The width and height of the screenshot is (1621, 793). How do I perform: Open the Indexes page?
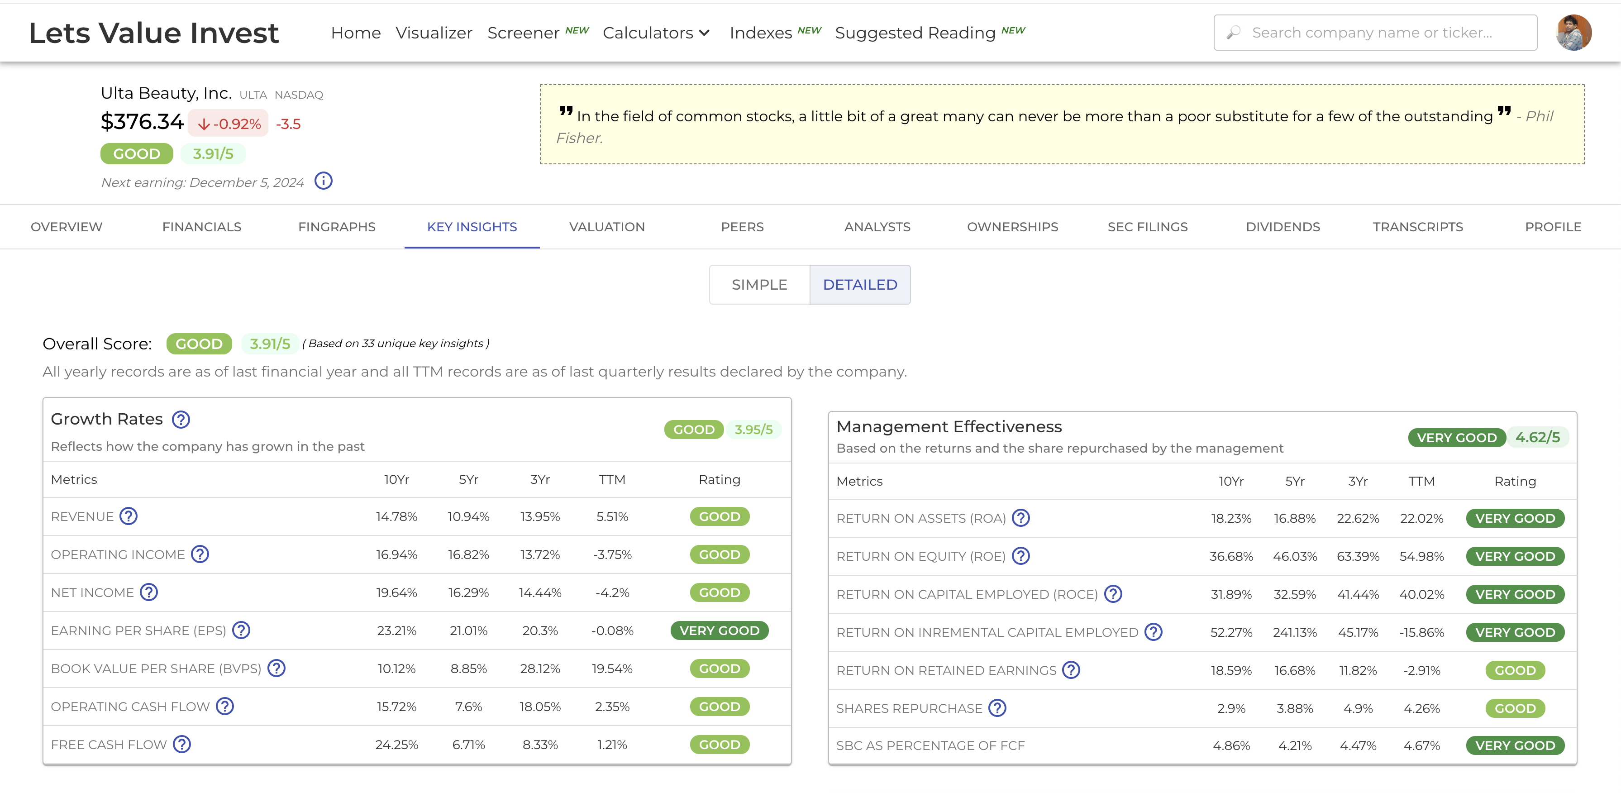click(x=761, y=33)
